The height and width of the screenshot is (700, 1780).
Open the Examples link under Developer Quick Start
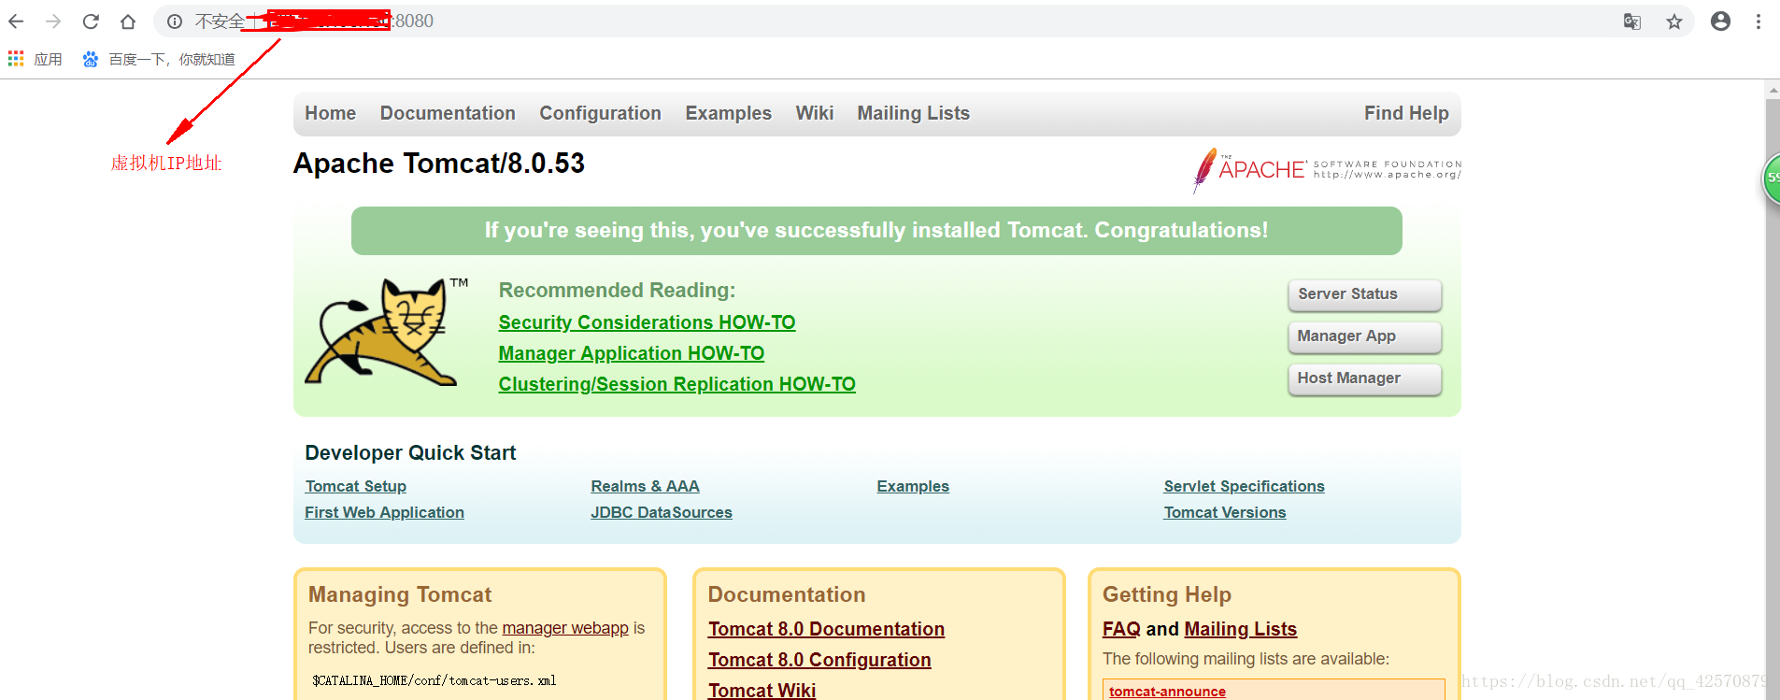(913, 486)
